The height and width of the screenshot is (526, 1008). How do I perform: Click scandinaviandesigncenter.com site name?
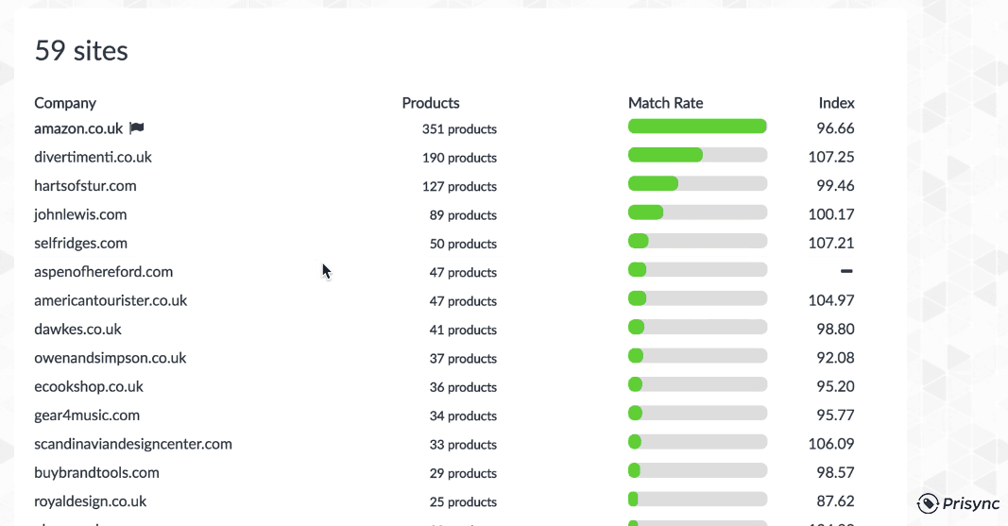pos(133,444)
